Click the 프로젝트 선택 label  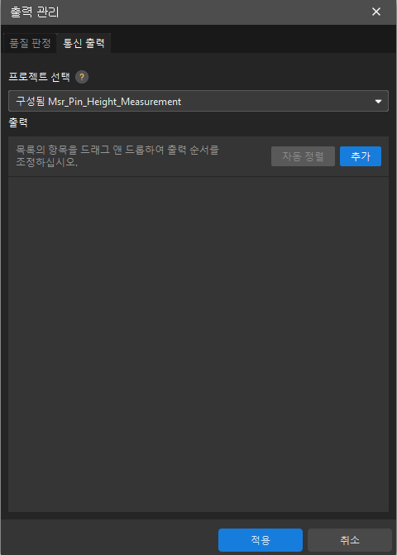coord(39,77)
